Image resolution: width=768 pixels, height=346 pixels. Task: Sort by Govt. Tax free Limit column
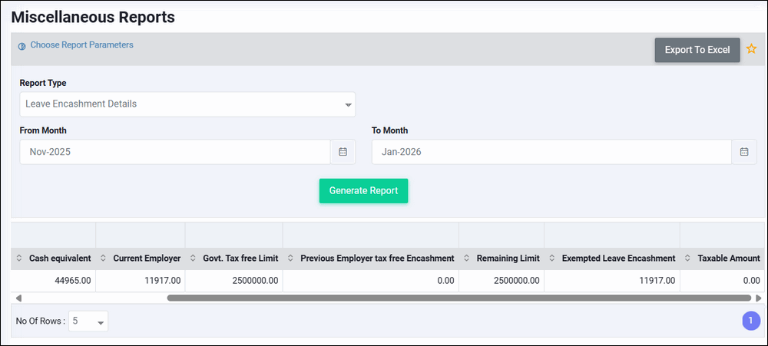[193, 259]
